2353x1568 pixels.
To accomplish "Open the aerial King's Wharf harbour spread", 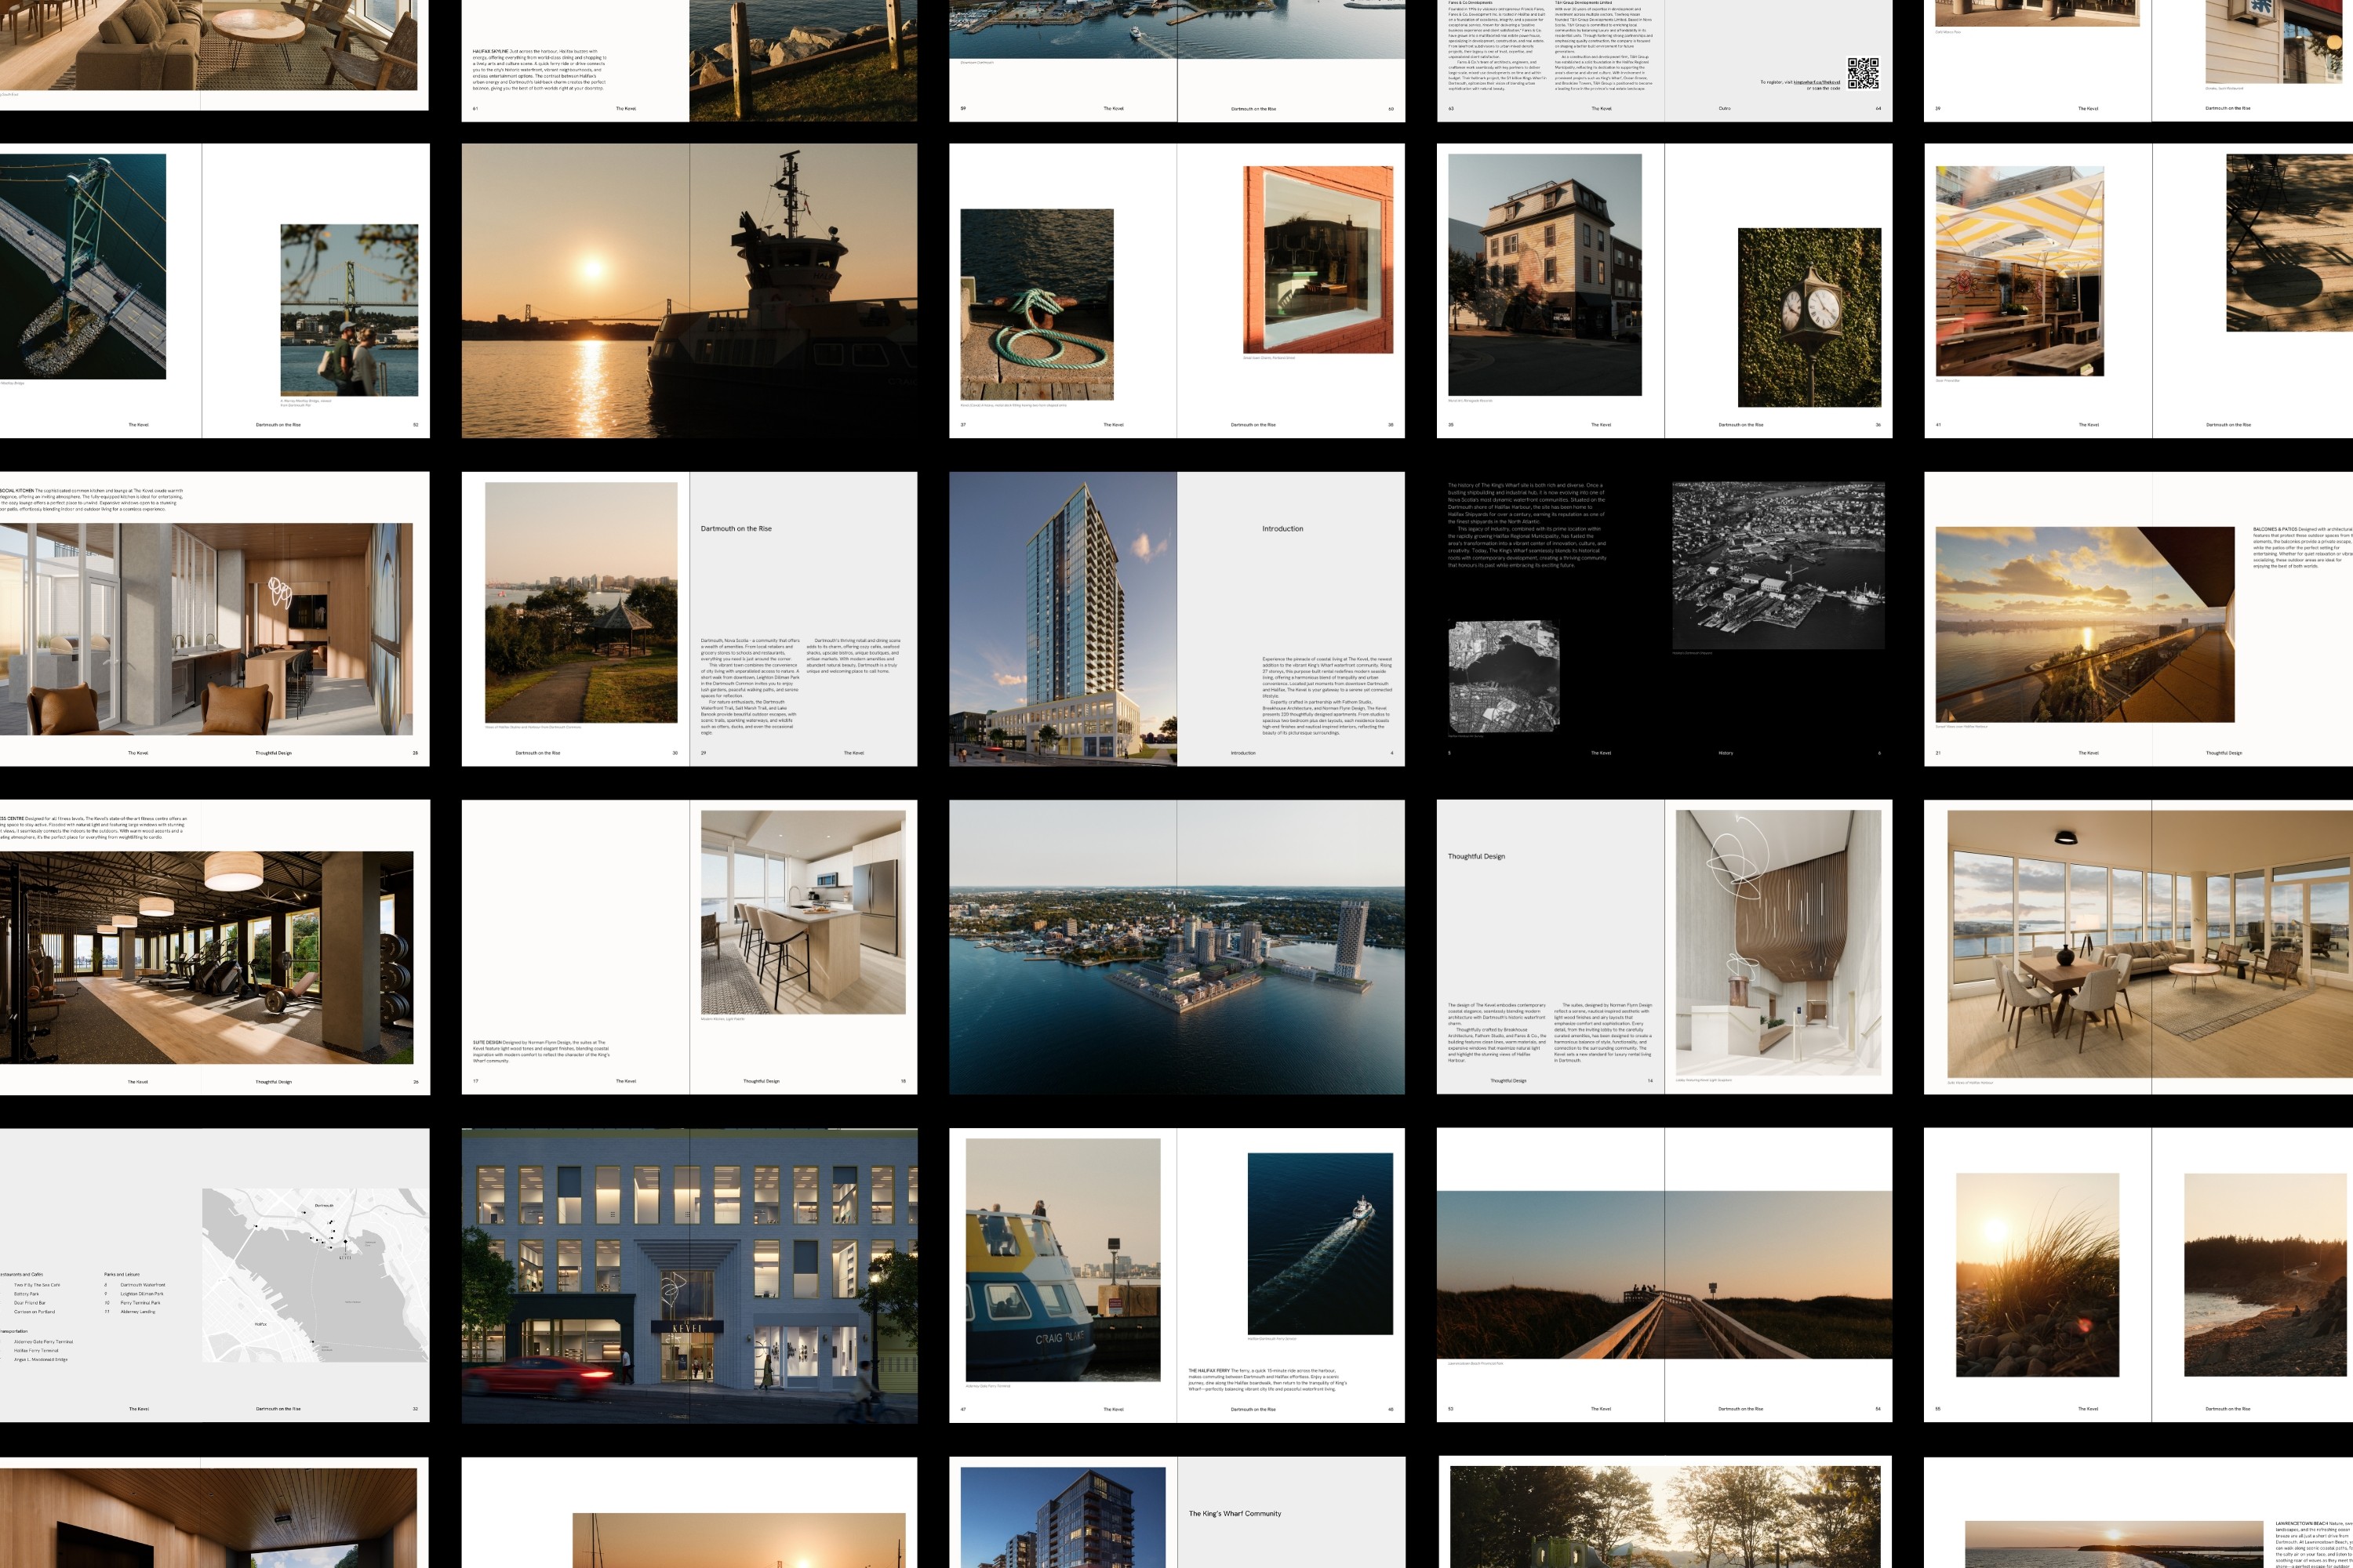I will (1176, 946).
